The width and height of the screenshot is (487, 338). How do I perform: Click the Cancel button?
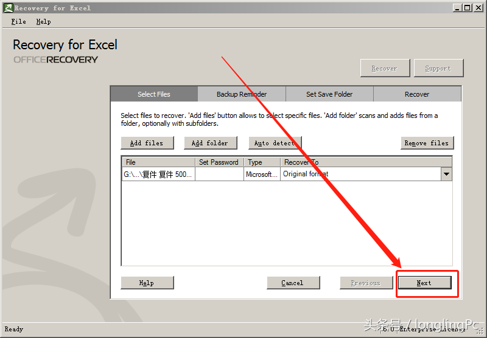(293, 283)
